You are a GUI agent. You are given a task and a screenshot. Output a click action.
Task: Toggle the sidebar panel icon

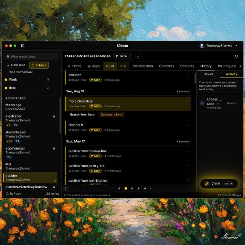coord(23,46)
